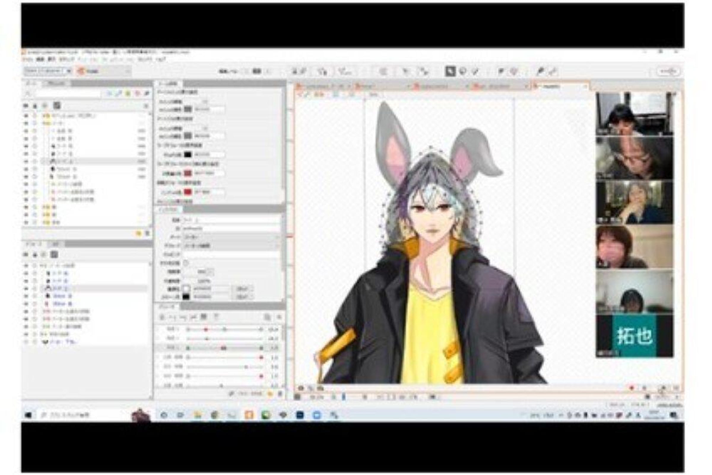The image size is (712, 475).
Task: Open the Edit (編集) menu
Action: (40, 59)
